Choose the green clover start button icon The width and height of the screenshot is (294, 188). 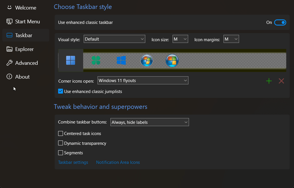(x=96, y=60)
